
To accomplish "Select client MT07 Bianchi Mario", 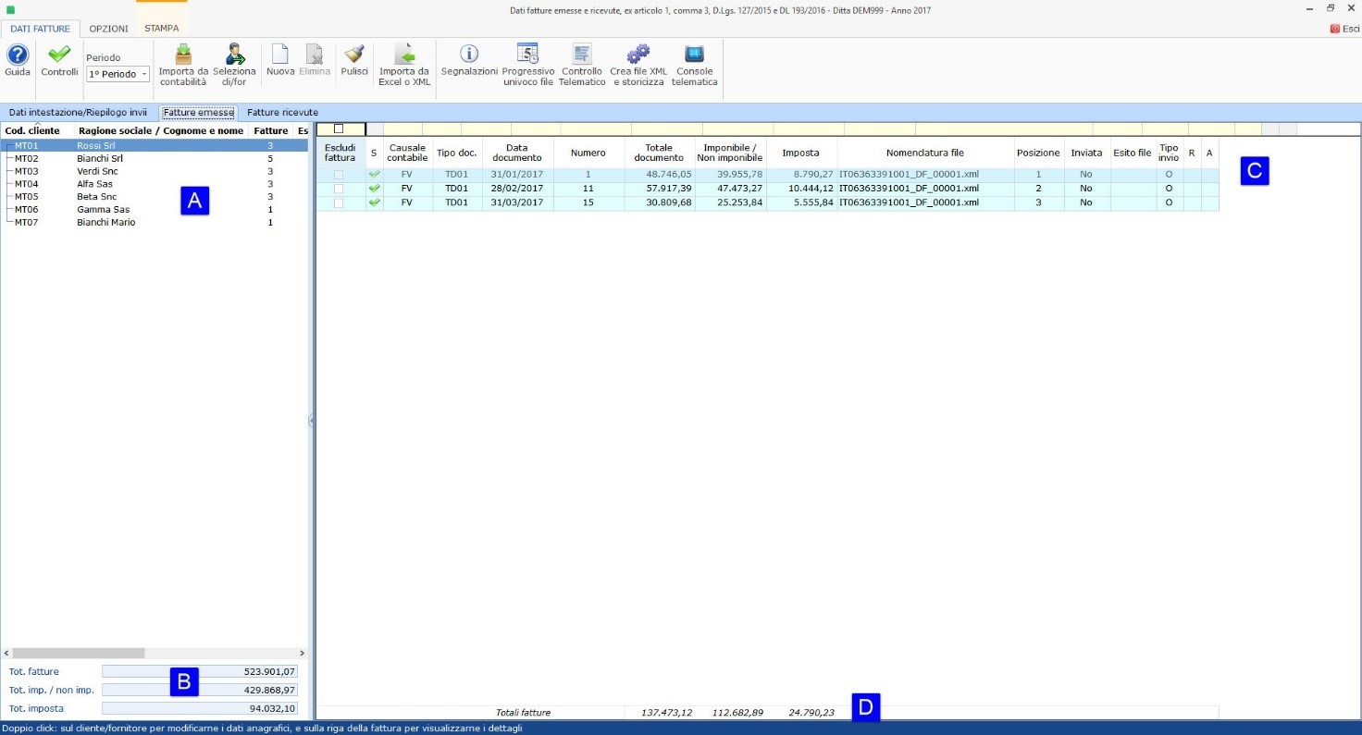I will coord(155,223).
